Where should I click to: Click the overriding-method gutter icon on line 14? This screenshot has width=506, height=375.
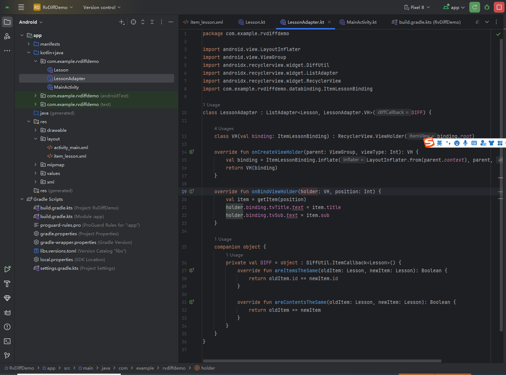(192, 152)
